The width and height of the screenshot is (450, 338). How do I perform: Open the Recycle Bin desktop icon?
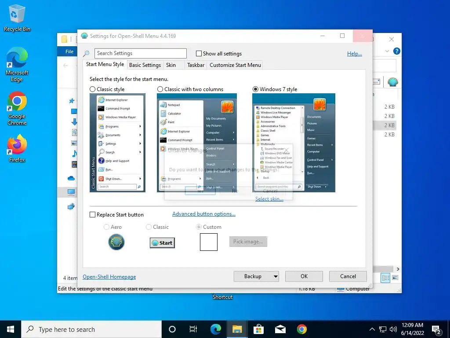point(17,18)
